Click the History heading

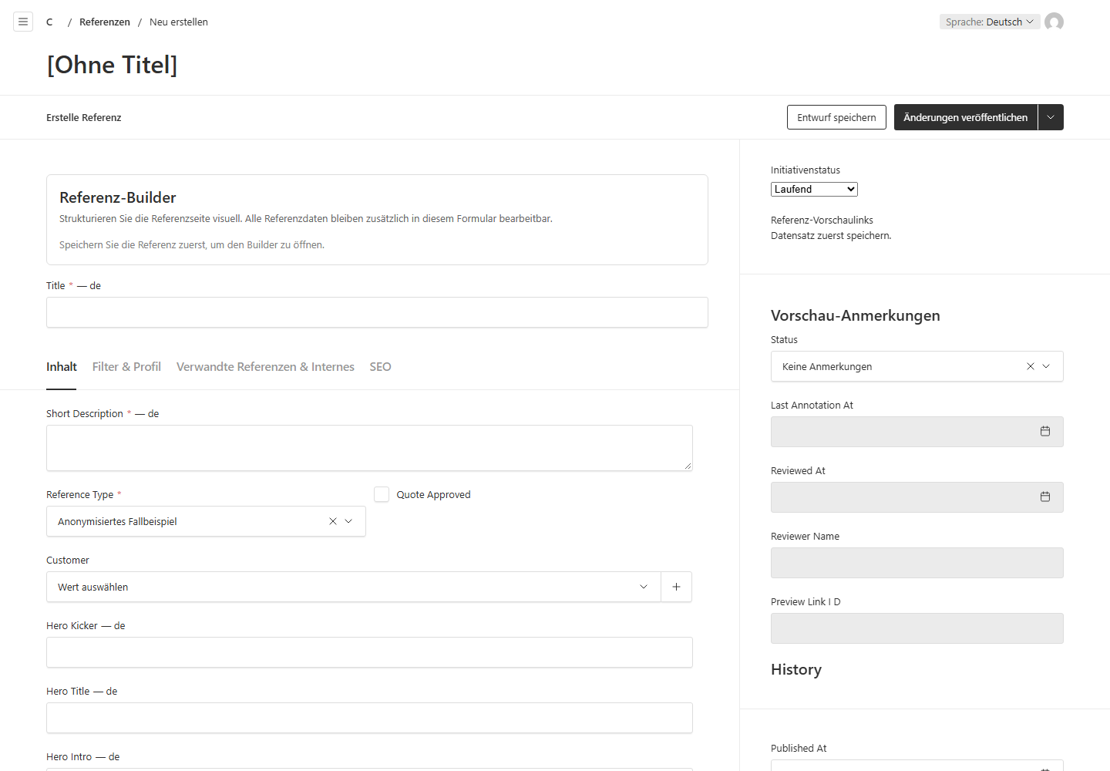[796, 669]
